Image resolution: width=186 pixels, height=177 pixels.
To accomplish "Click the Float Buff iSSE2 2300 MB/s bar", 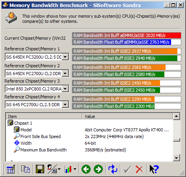I will tap(127, 106).
